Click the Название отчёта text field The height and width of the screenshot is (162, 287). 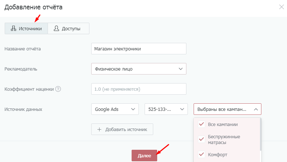139,49
